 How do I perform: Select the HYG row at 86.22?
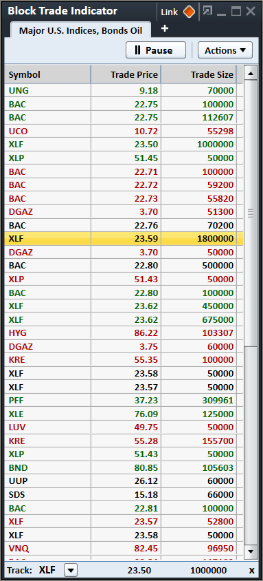click(124, 333)
